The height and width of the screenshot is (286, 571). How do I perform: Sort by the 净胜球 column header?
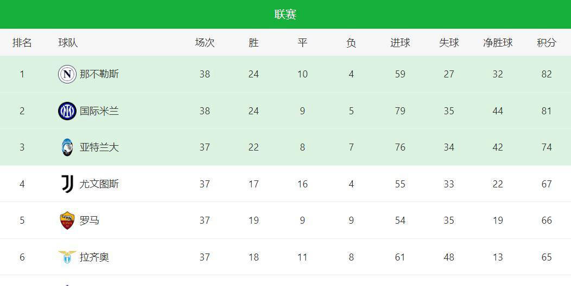click(498, 42)
